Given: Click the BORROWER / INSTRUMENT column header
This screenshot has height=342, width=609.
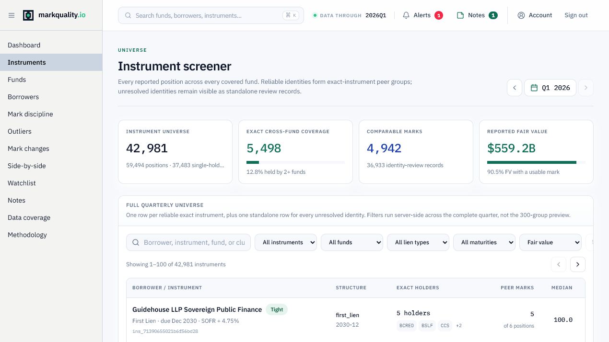Looking at the screenshot, I should pyautogui.click(x=167, y=288).
